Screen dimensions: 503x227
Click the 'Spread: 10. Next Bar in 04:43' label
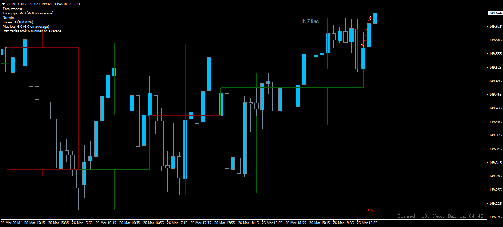pos(440,216)
